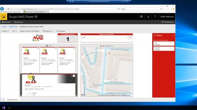Open the help question mark
This screenshot has width=197, height=110.
[x=155, y=16]
